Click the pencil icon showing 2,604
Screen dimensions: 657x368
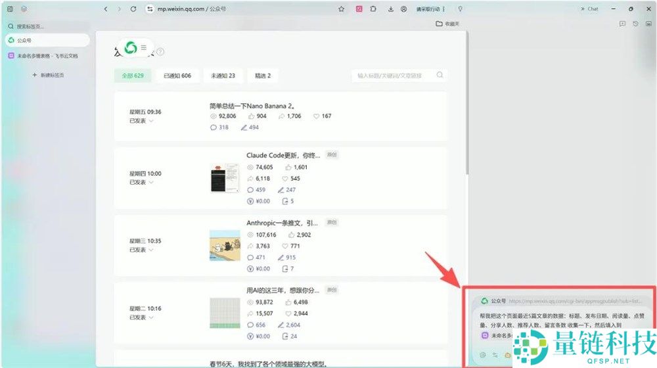(281, 325)
